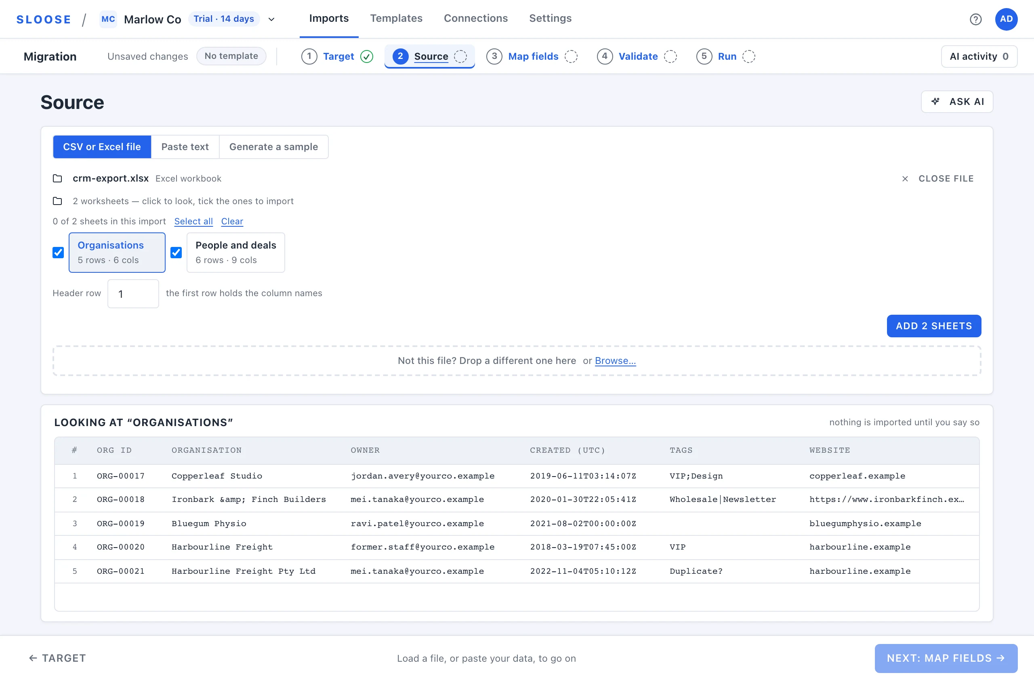Click the sparkle icon in Ask AI
This screenshot has height=694, width=1034.
[935, 101]
